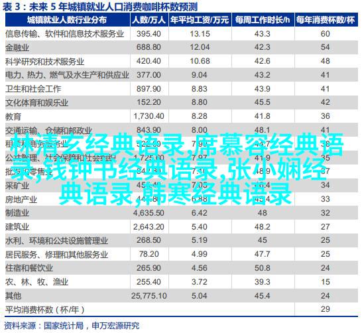Select the 每年消费杯数/杯 column header
Viewport: 362px width, 333px height.
click(326, 20)
